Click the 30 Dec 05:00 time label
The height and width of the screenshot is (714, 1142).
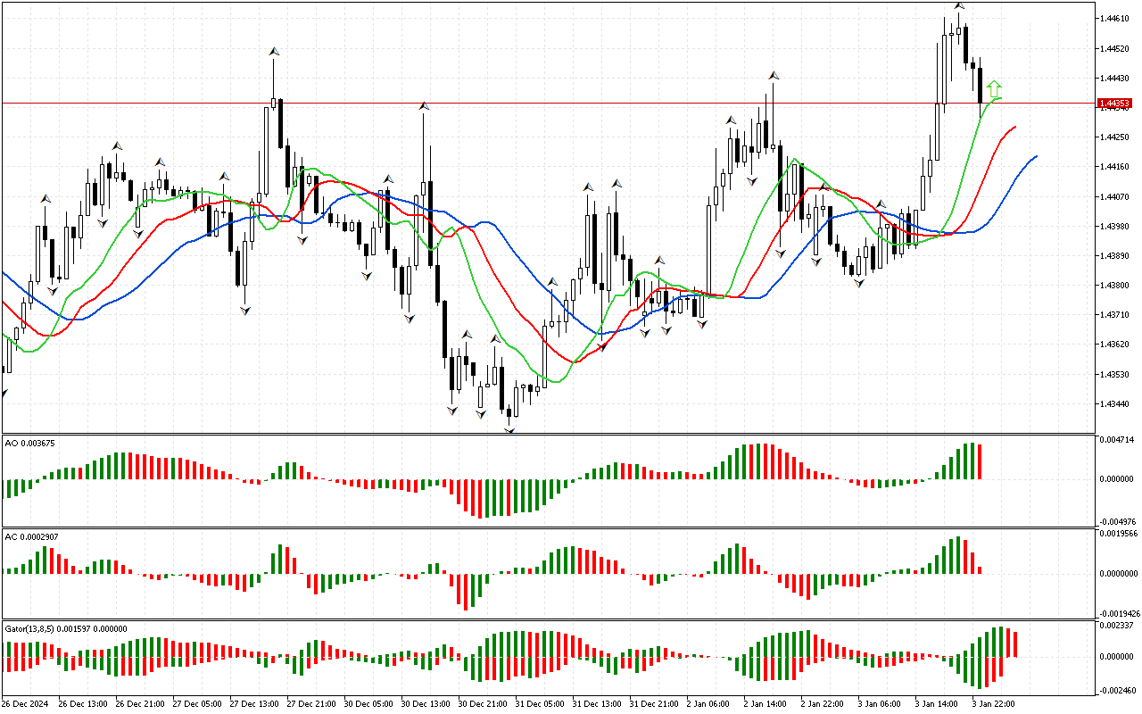368,704
